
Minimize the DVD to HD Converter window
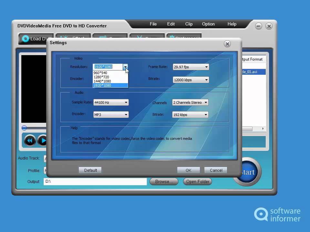click(258, 26)
